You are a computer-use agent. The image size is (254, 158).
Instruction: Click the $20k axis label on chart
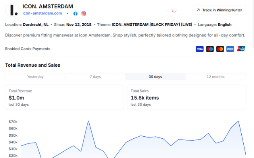tap(13, 156)
